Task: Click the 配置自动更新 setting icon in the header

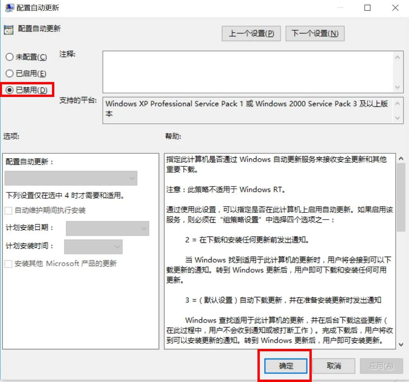Action: 9,30
